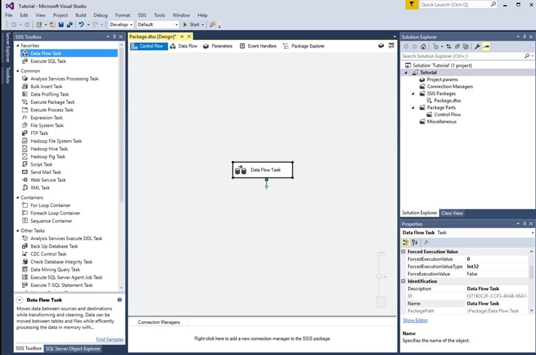Toggle auto-hide pin on SSIS Toolbox
536x355 pixels.
click(114, 36)
